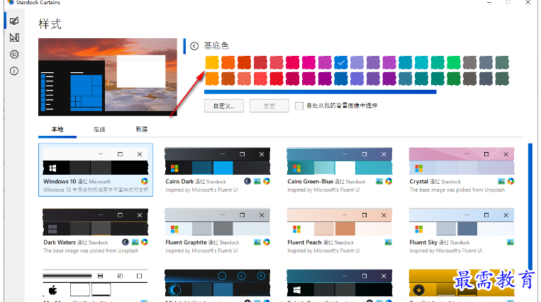The image size is (541, 302).
Task: Switch to the 在线 tab
Action: click(99, 129)
